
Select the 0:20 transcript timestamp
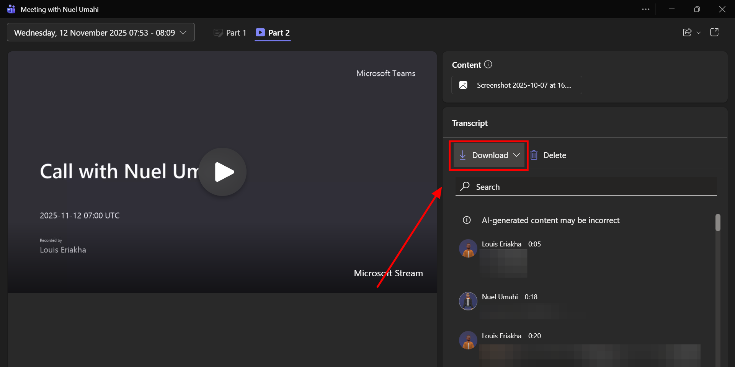(534, 336)
